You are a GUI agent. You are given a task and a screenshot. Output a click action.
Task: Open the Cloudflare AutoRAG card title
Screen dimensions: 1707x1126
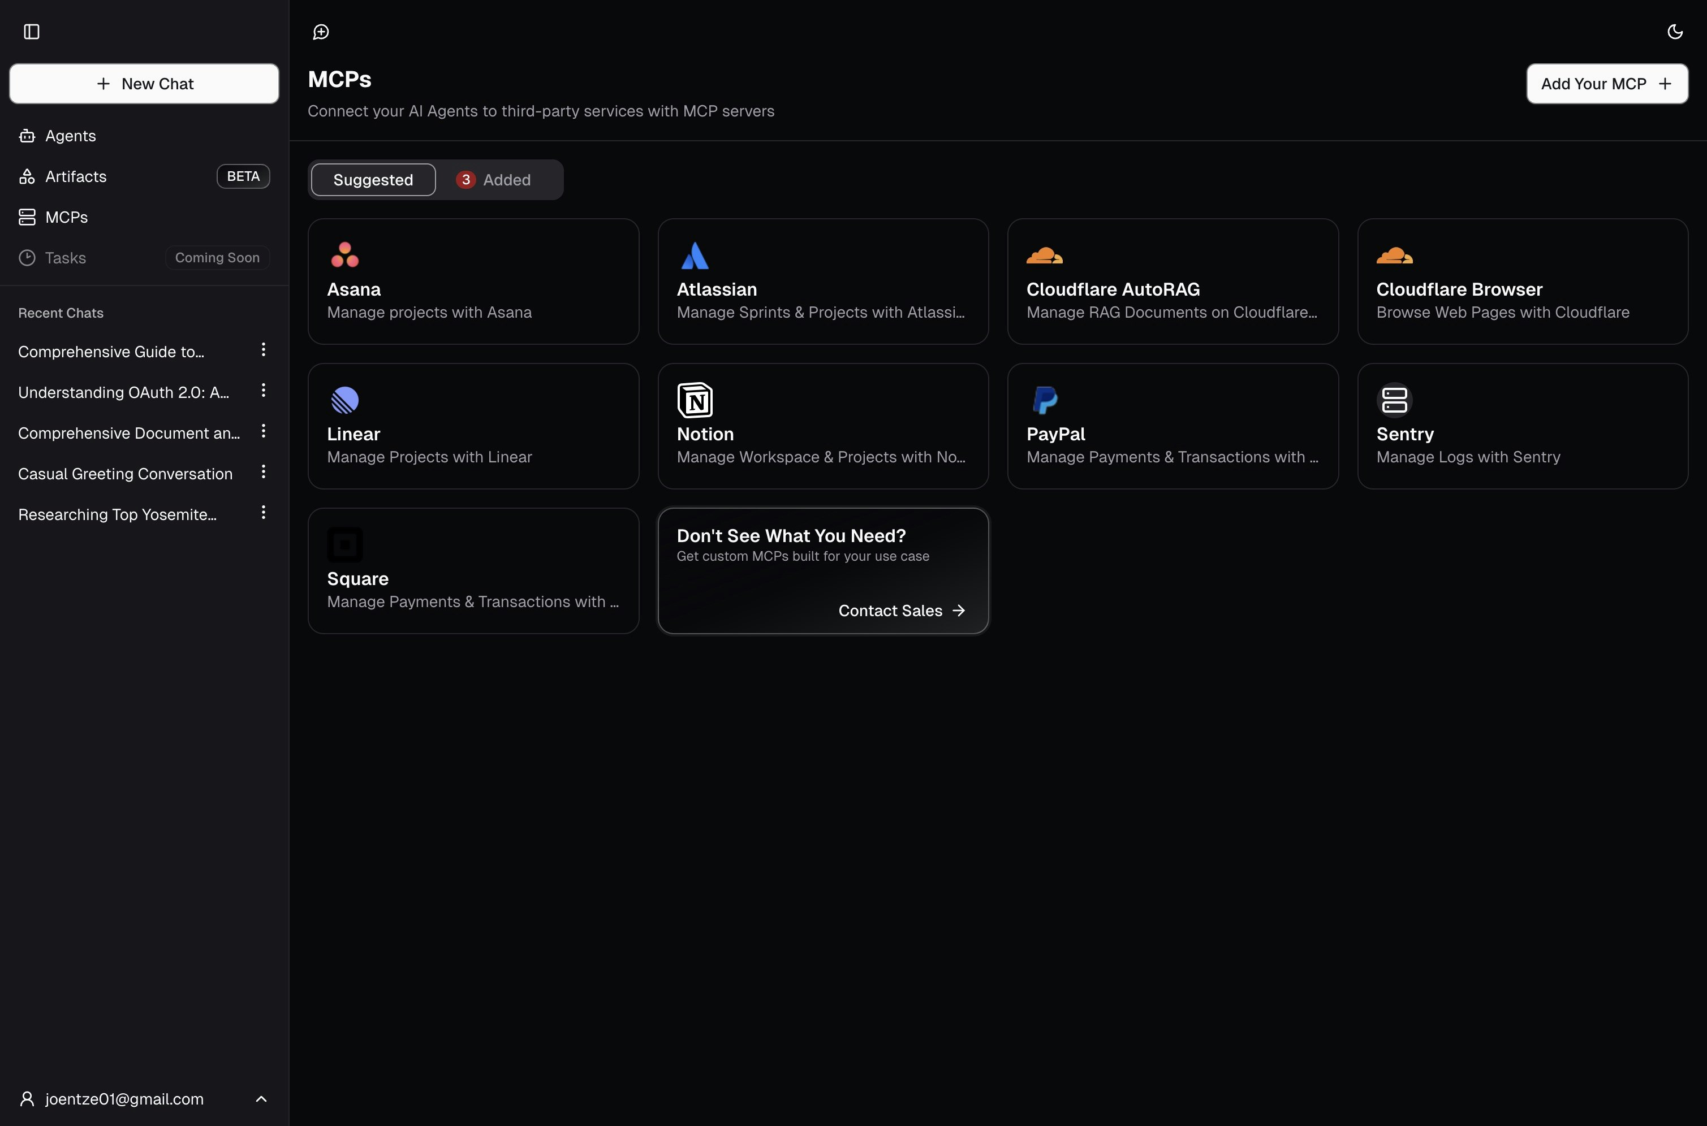(1113, 289)
